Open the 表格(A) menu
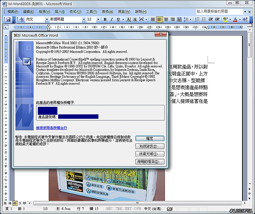Screen dimensions: 255x214 point(107,12)
